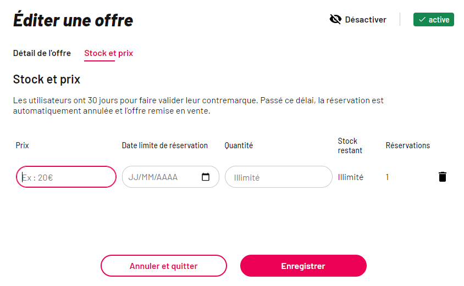Click the checkmark icon in the active badge
This screenshot has width=464, height=286.
(422, 20)
